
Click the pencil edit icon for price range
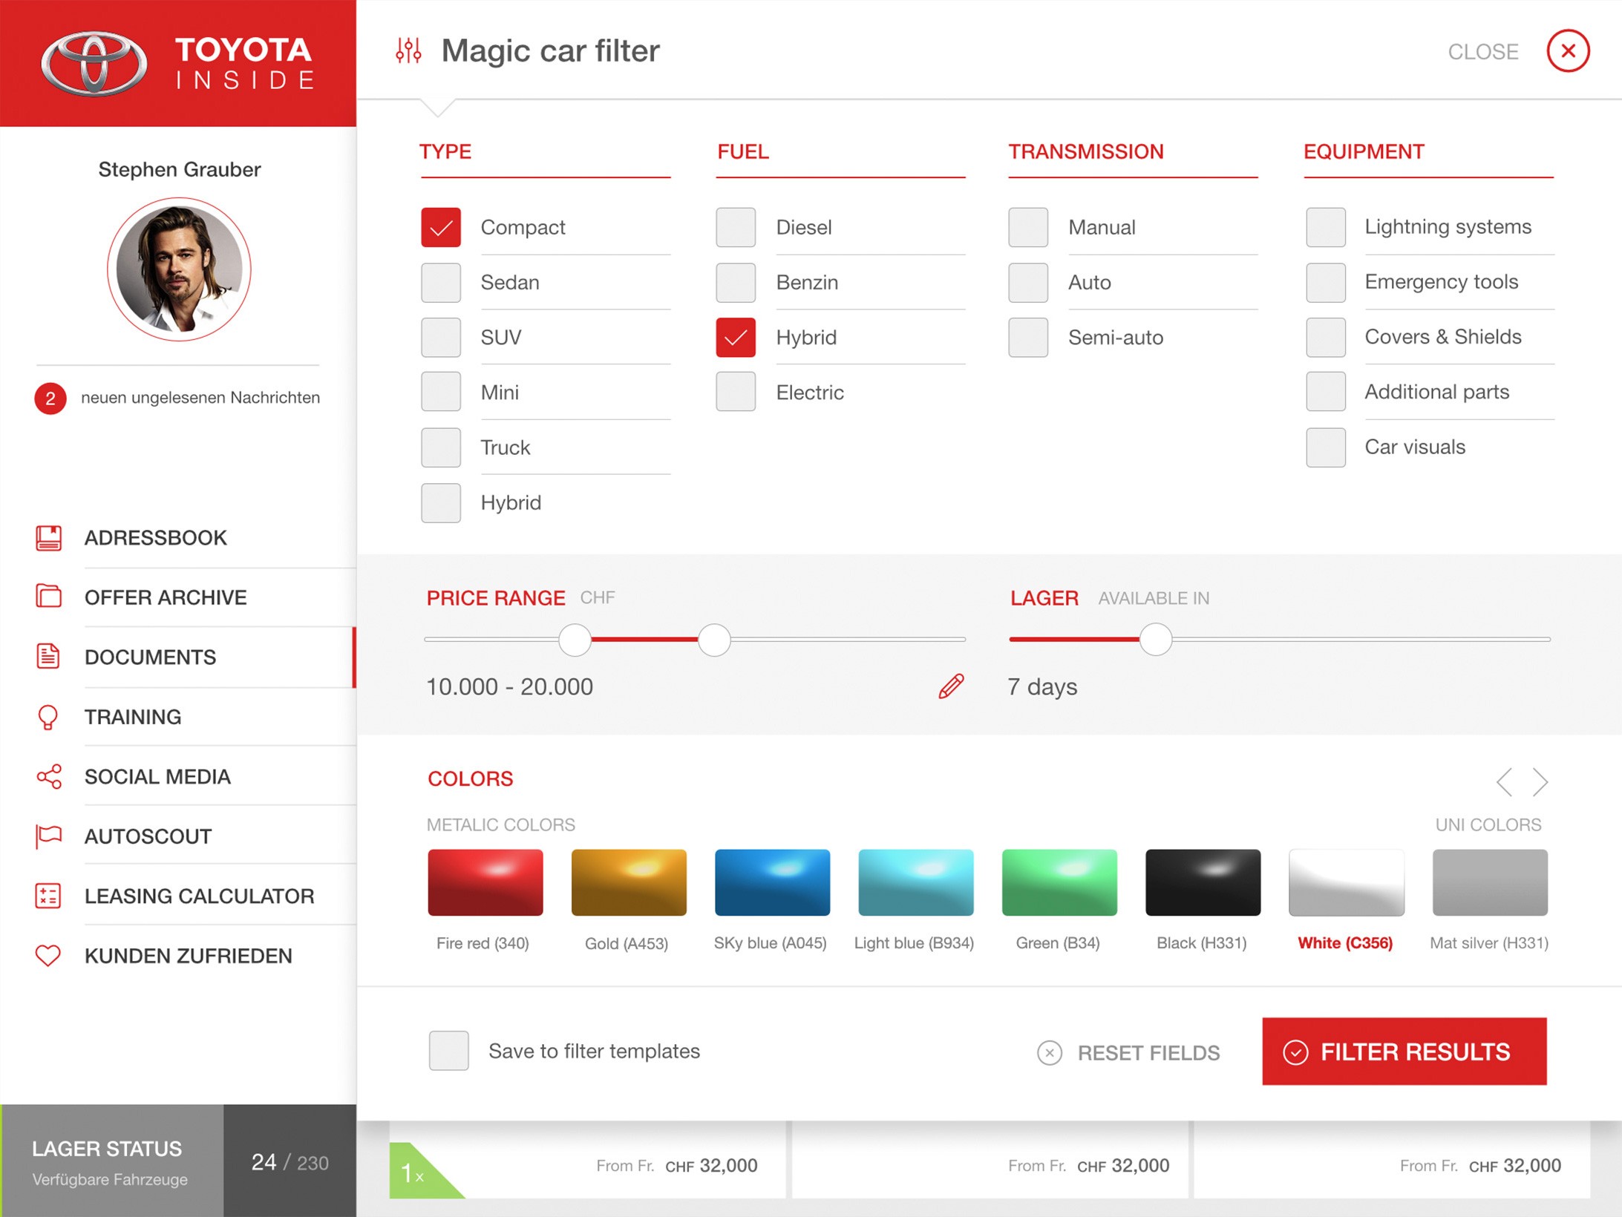[951, 686]
